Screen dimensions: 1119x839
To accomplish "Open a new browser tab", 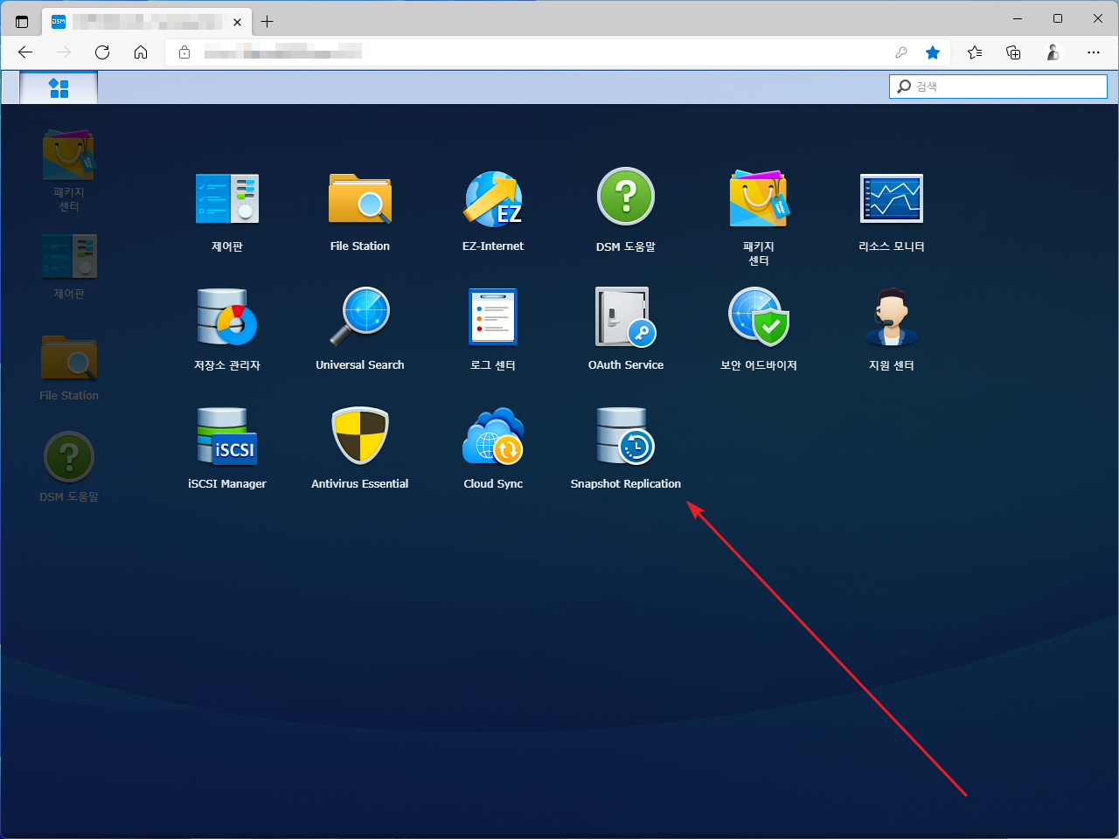I will pos(268,22).
